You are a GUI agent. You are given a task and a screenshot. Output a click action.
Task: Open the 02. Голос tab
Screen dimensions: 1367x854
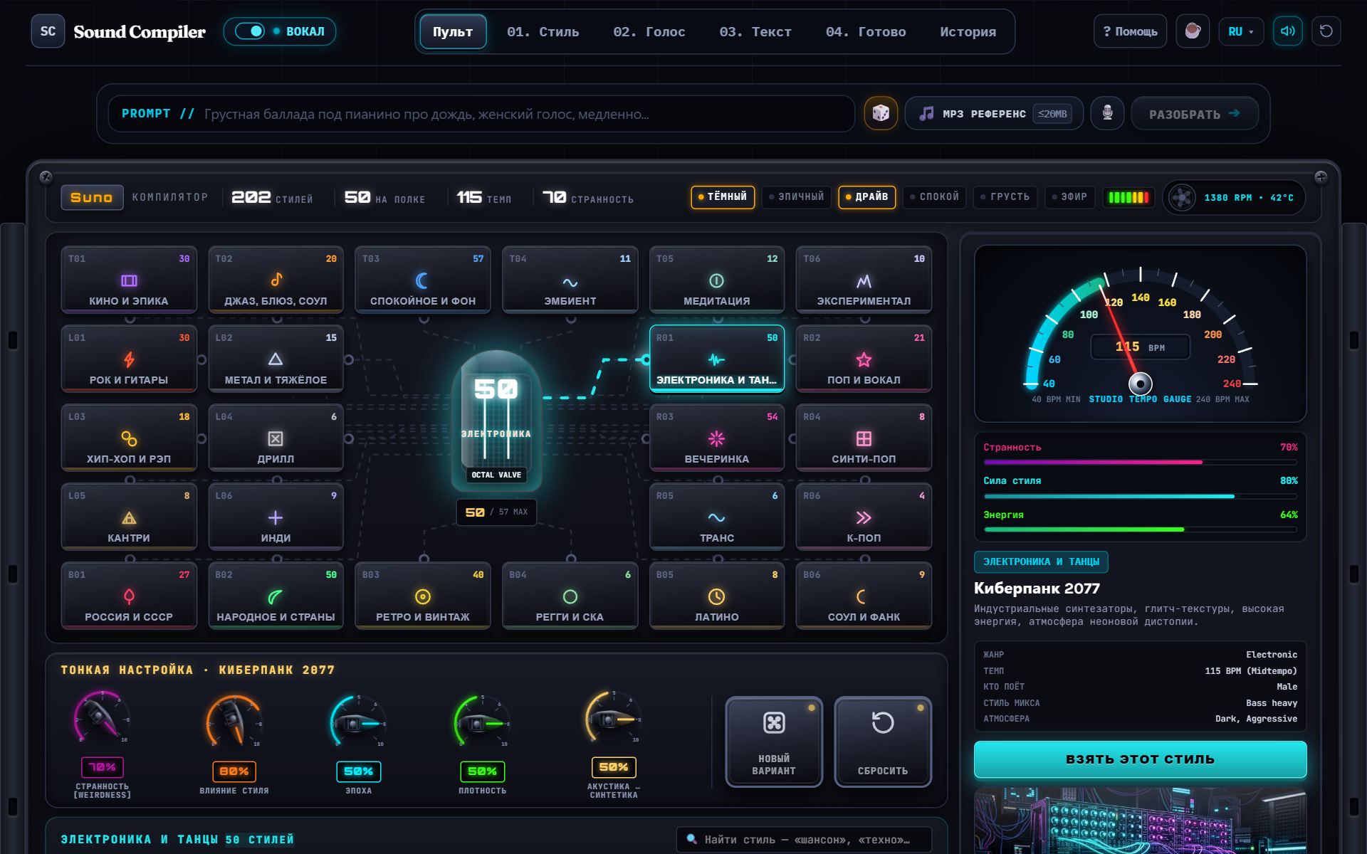coord(649,31)
